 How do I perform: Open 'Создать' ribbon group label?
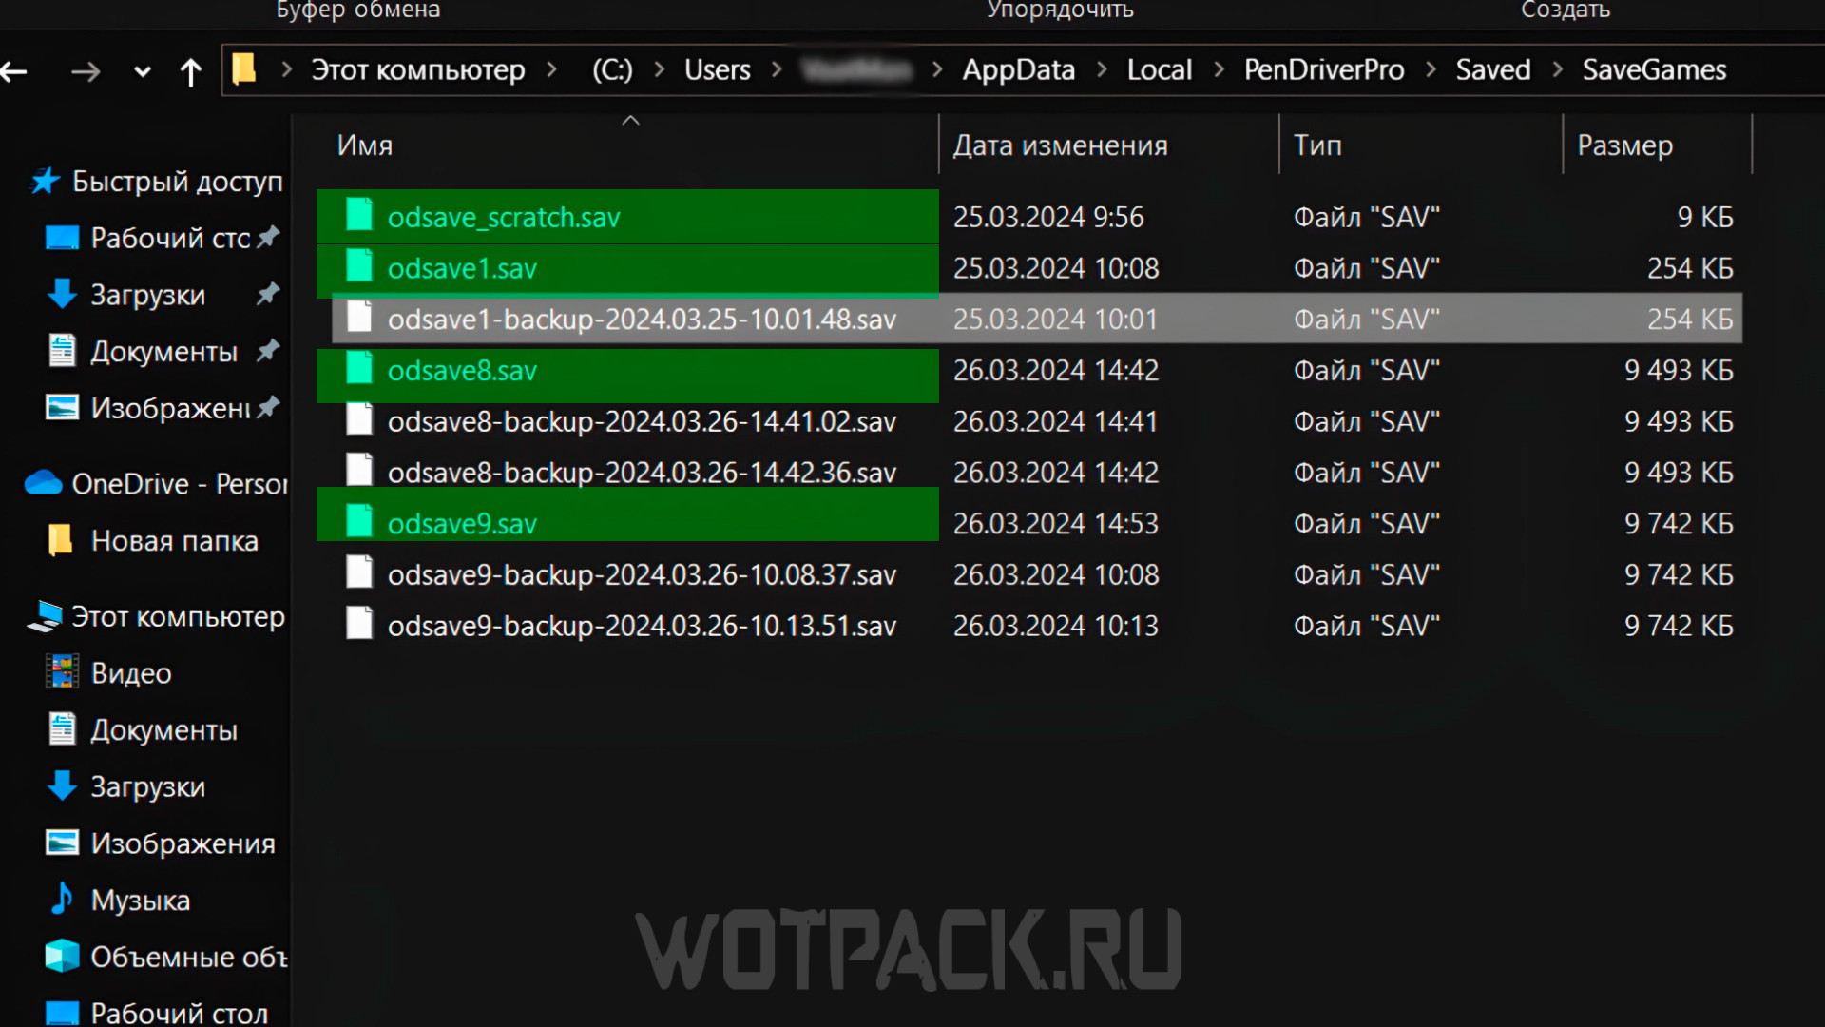click(1566, 10)
